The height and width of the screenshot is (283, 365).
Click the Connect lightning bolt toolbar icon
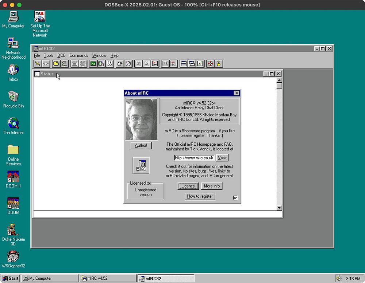tap(37, 64)
